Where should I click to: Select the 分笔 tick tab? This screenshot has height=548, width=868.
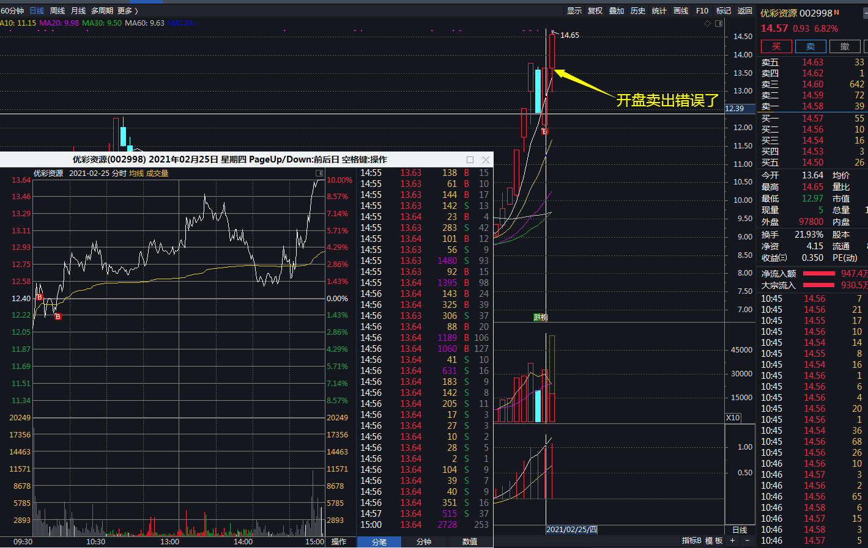(379, 542)
